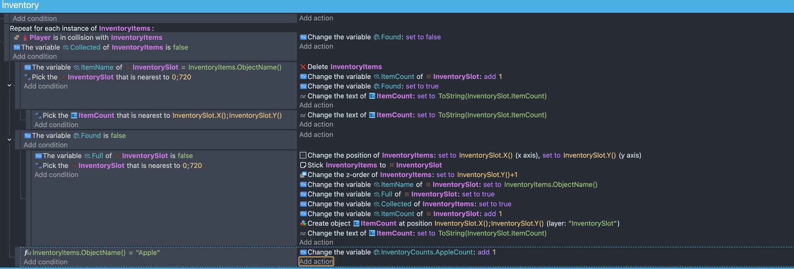This screenshot has height=269, width=794.
Task: Click the red X Delete InventoryItems icon
Action: [303, 67]
